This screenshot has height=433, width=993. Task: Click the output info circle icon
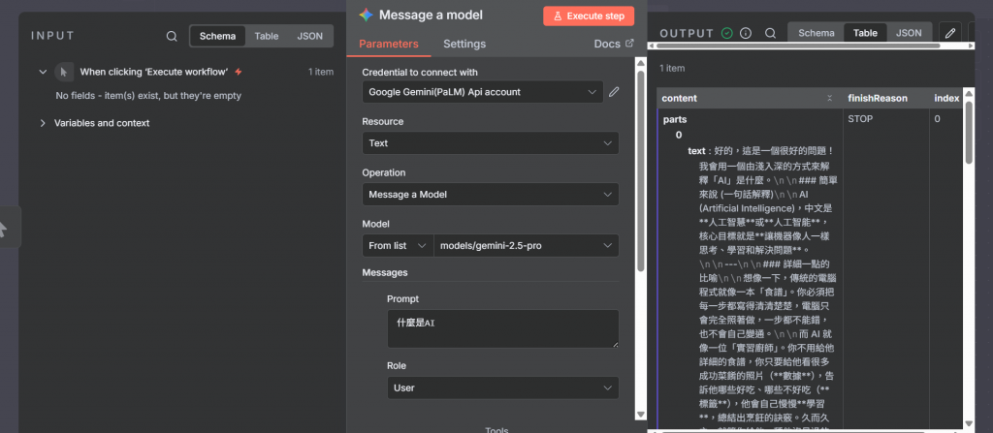746,33
